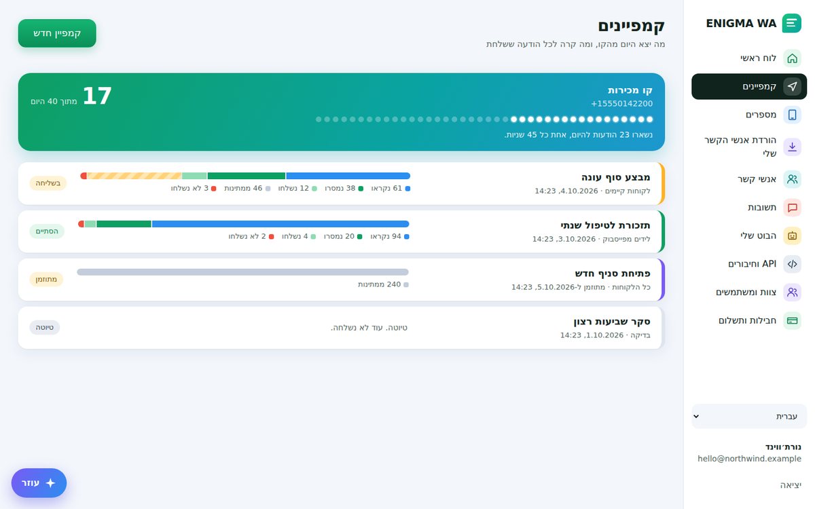
Task: Click the progress bar of תזכורת לטיפול שנתי
Action: click(244, 224)
